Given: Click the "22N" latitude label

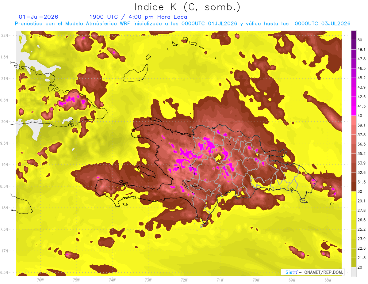Looking at the screenshot, I should 4,36.
